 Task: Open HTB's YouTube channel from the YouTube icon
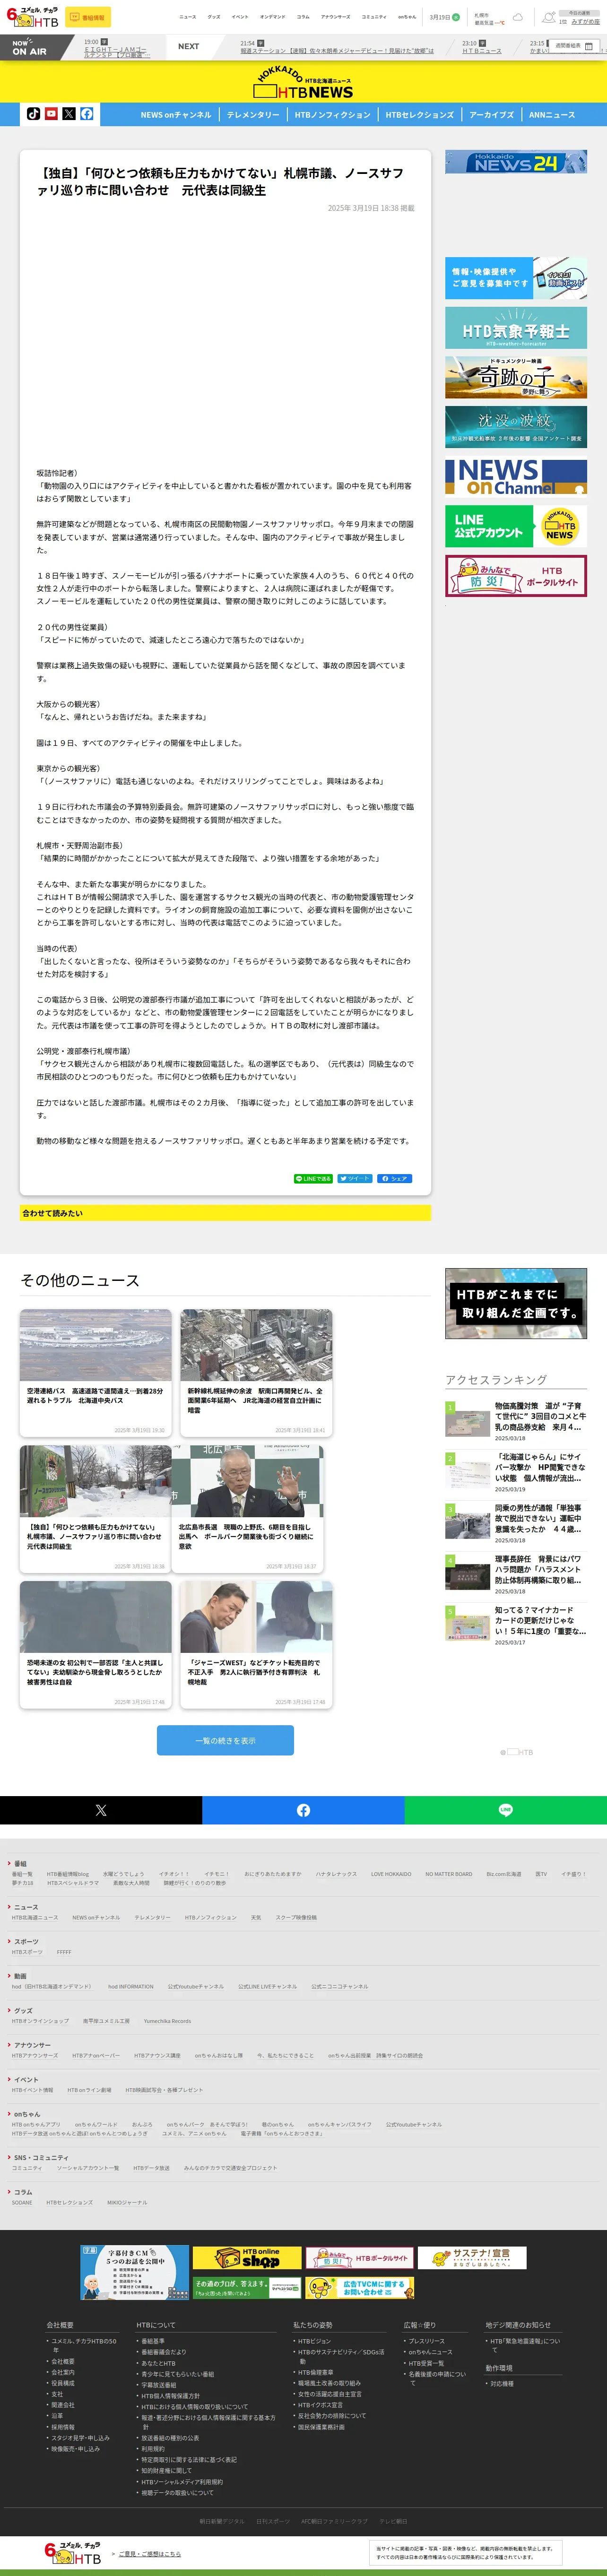click(x=51, y=114)
